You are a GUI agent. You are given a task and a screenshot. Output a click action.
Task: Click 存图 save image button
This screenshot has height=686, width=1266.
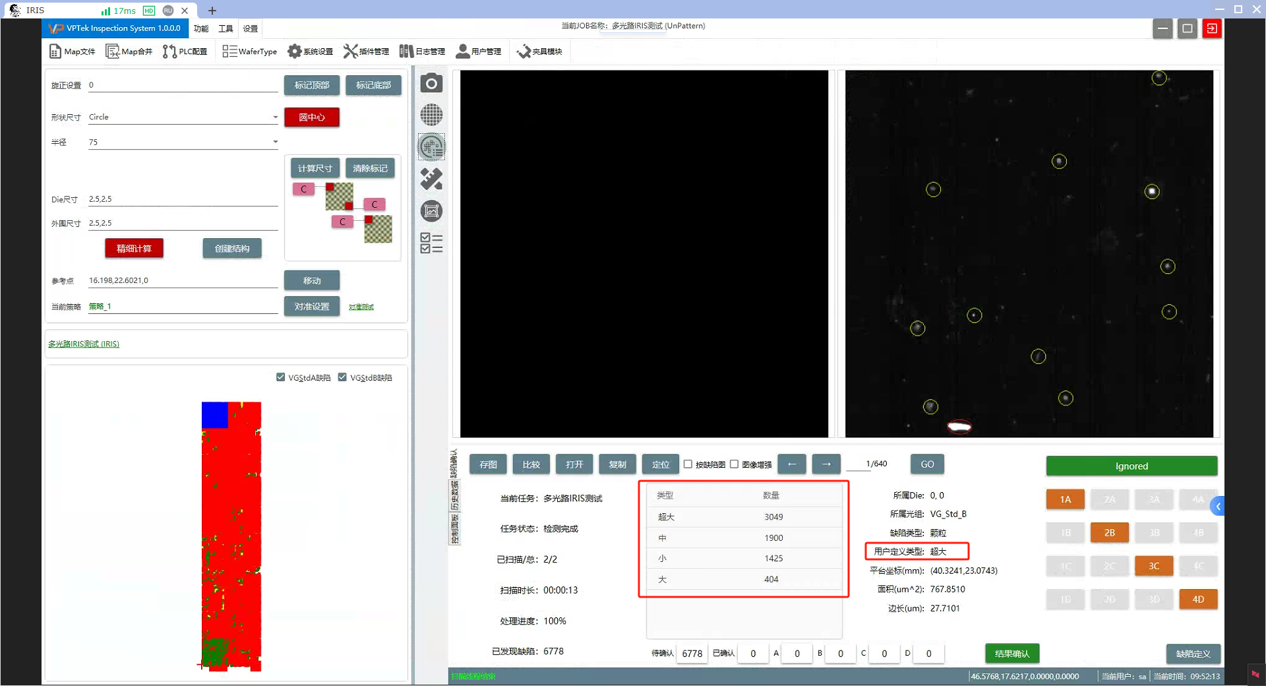[488, 464]
